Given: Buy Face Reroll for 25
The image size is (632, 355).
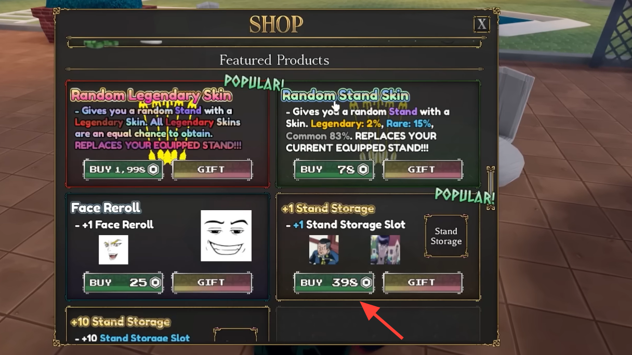Looking at the screenshot, I should click(123, 283).
